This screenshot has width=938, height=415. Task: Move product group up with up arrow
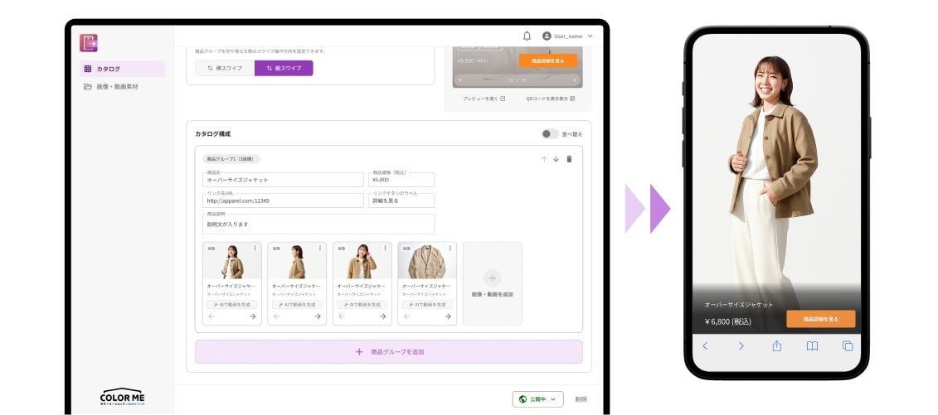pos(544,159)
